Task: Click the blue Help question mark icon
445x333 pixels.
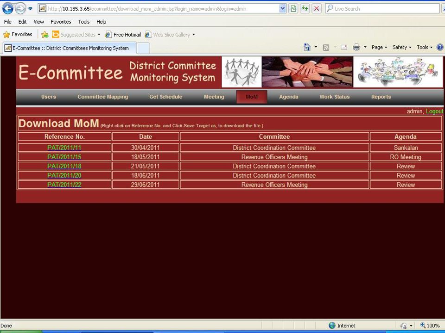Action: point(440,47)
